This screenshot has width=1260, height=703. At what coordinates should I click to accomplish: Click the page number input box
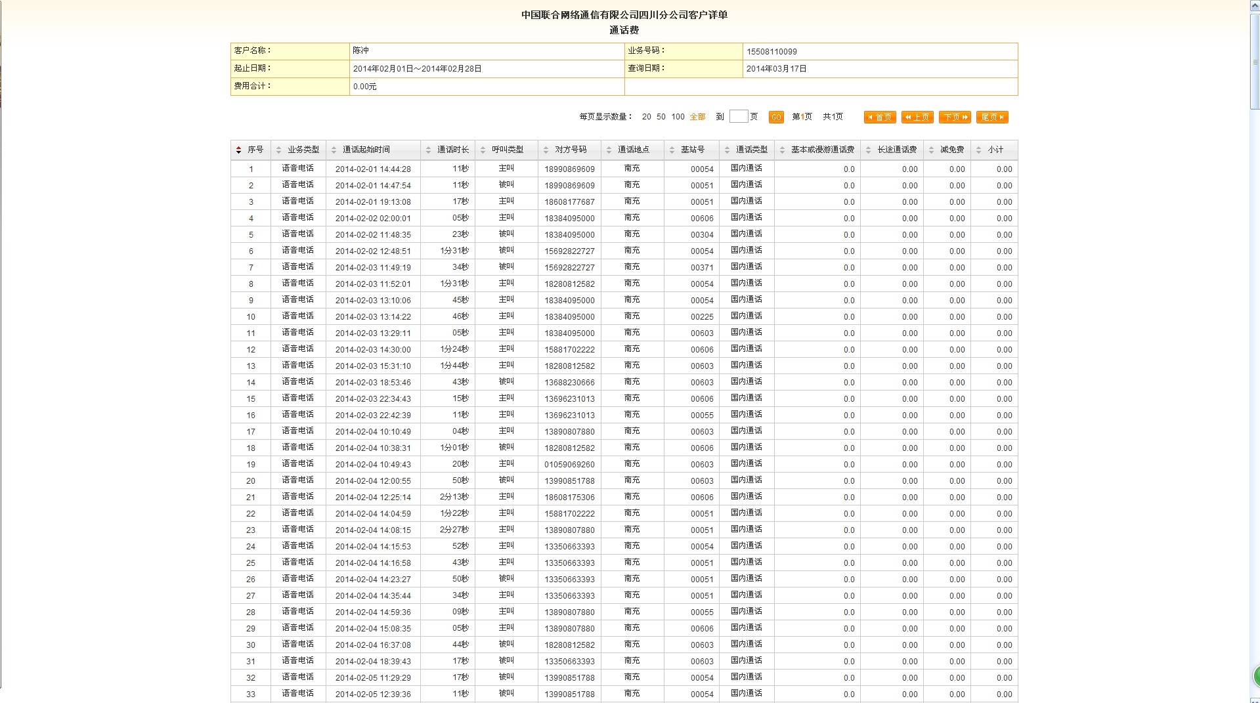[738, 116]
